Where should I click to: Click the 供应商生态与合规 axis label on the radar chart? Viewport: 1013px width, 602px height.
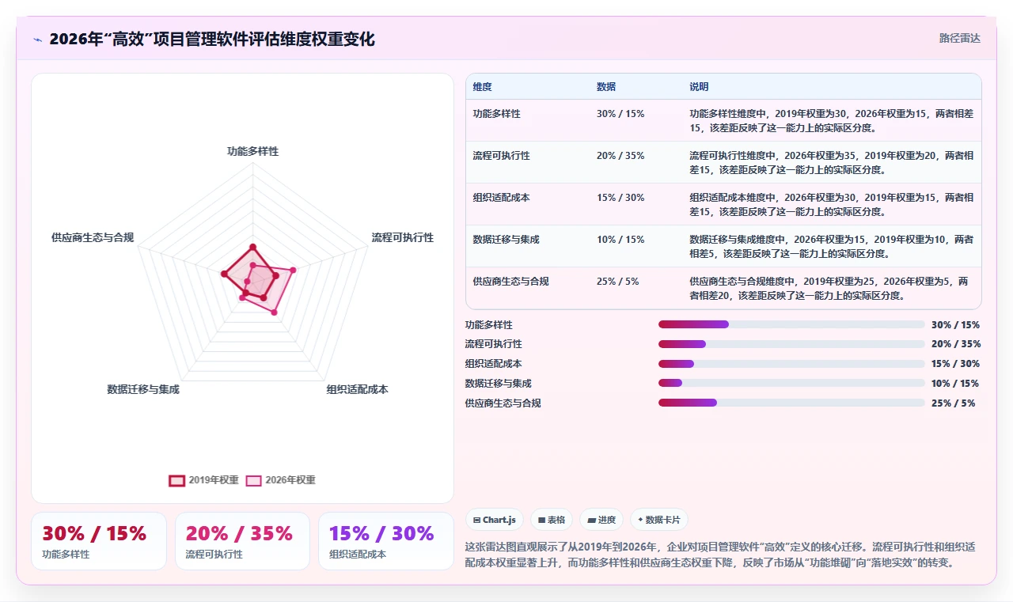[93, 237]
